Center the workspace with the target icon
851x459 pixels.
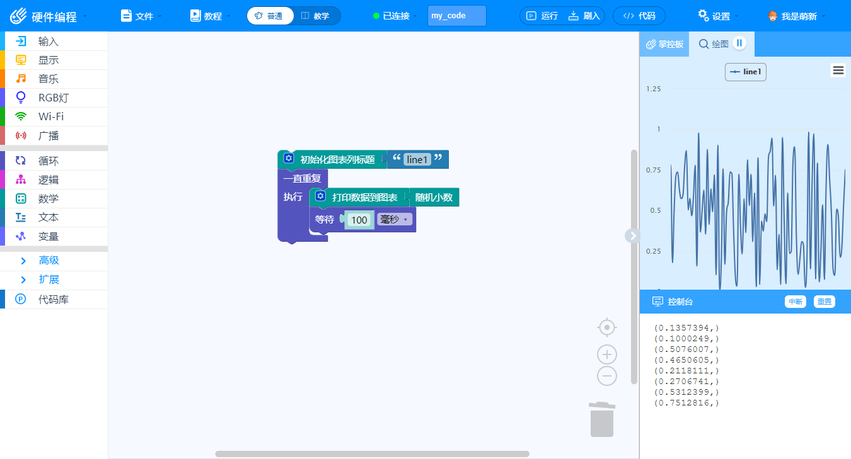(x=606, y=327)
